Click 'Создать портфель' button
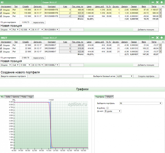Viewport: 165px width, 153px height. (x=147, y=76)
